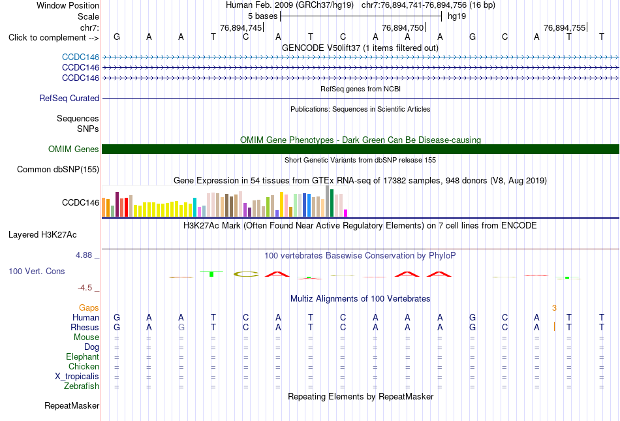This screenshot has width=620, height=421.
Task: Click the Window Position label
Action: [68, 5]
